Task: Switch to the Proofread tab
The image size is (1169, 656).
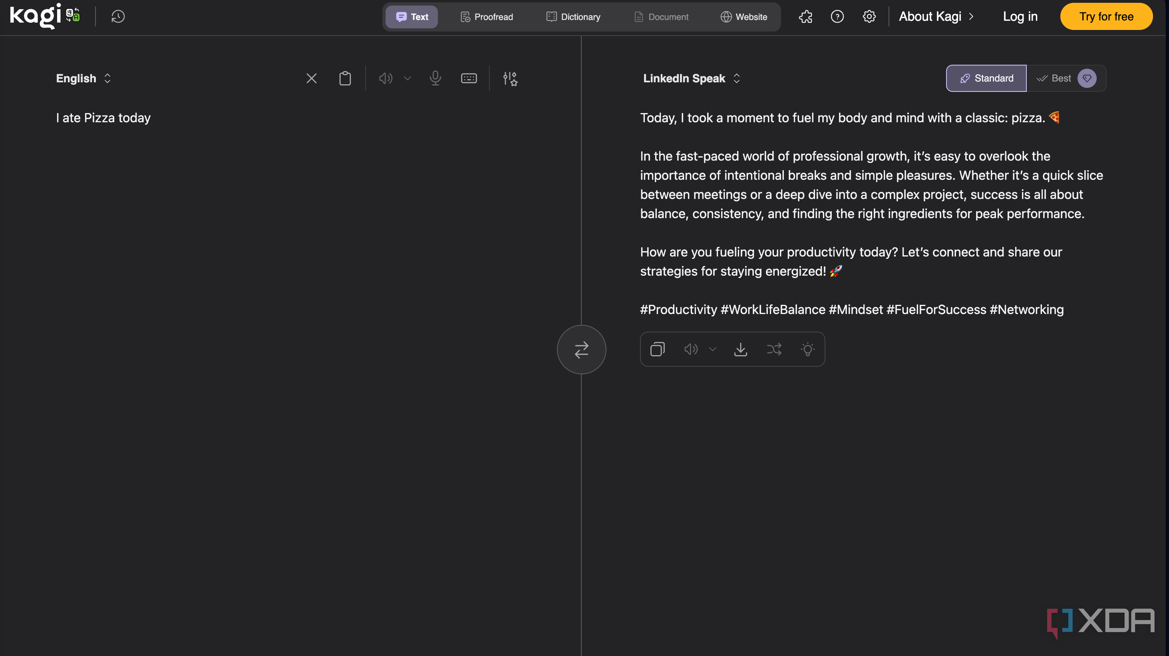Action: (x=487, y=17)
